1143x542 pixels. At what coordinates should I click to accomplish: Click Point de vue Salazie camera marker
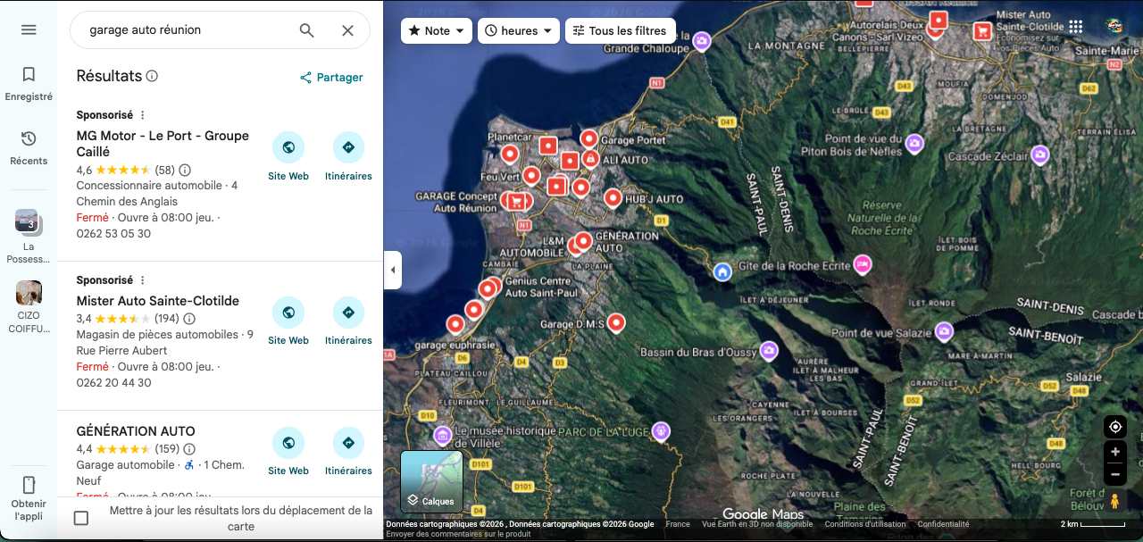point(943,332)
